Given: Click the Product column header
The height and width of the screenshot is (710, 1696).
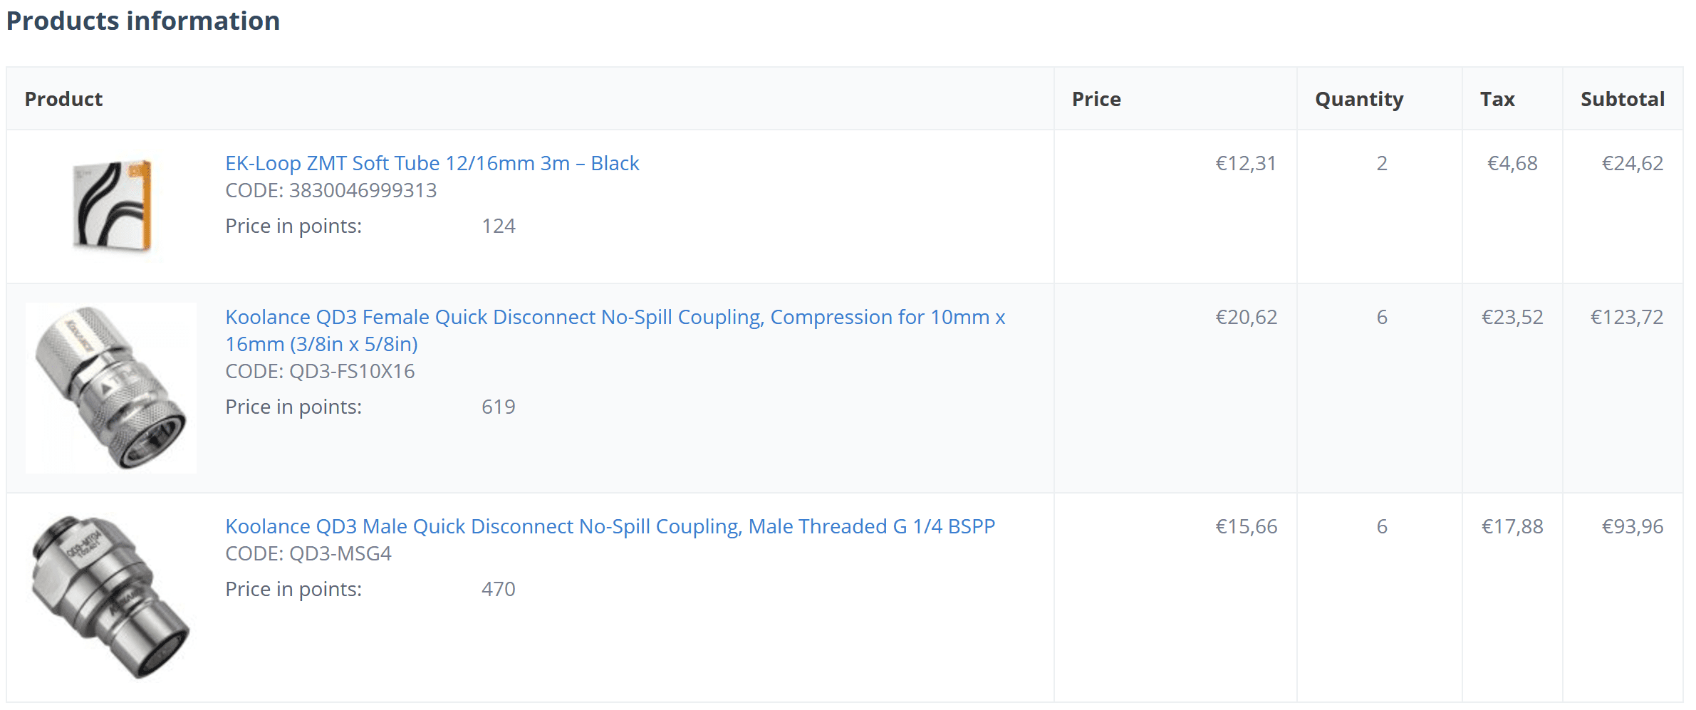Looking at the screenshot, I should click(x=63, y=99).
